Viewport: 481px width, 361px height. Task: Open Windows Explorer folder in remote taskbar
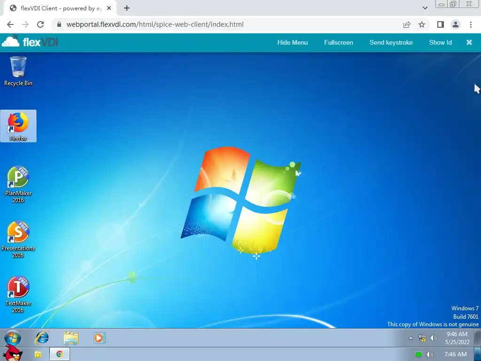(71, 338)
